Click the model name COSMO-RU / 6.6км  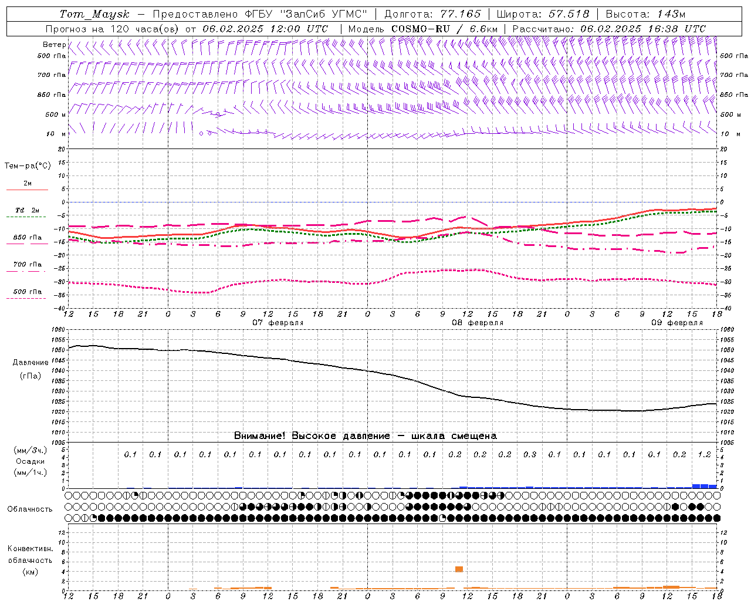[444, 29]
